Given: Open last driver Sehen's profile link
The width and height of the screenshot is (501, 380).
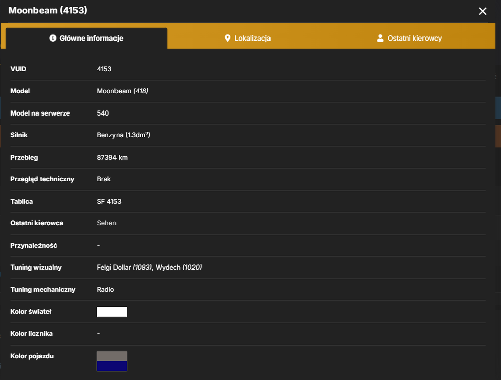Looking at the screenshot, I should 106,223.
